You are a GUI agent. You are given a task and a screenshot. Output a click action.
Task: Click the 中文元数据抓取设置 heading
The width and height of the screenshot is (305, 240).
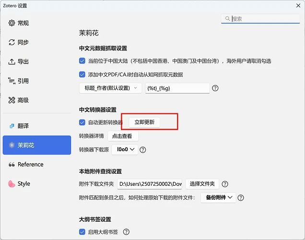click(103, 48)
